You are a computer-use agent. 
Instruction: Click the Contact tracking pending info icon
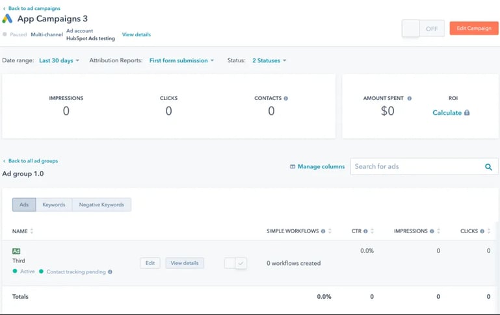tap(110, 271)
